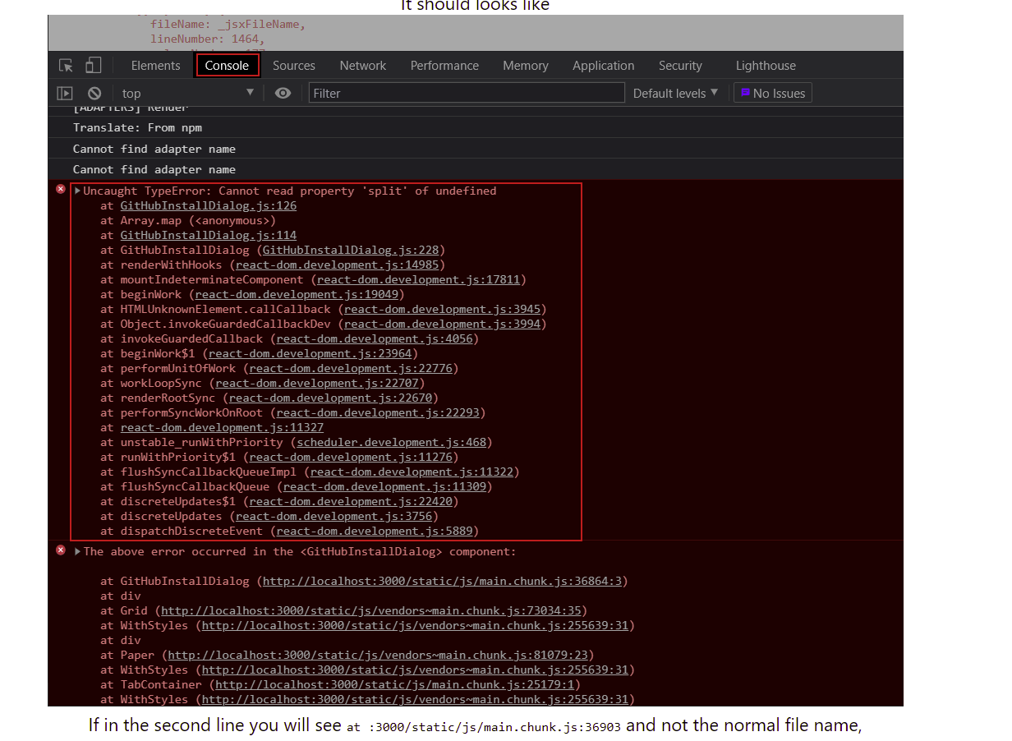1012x741 pixels.
Task: Click the No Issues message icon
Action: [744, 92]
